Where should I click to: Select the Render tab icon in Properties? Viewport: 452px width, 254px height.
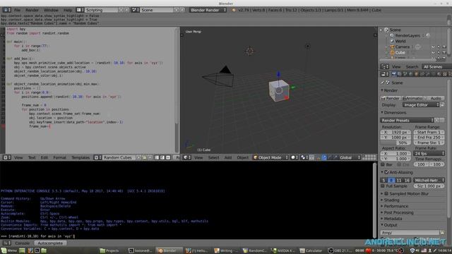coord(394,74)
